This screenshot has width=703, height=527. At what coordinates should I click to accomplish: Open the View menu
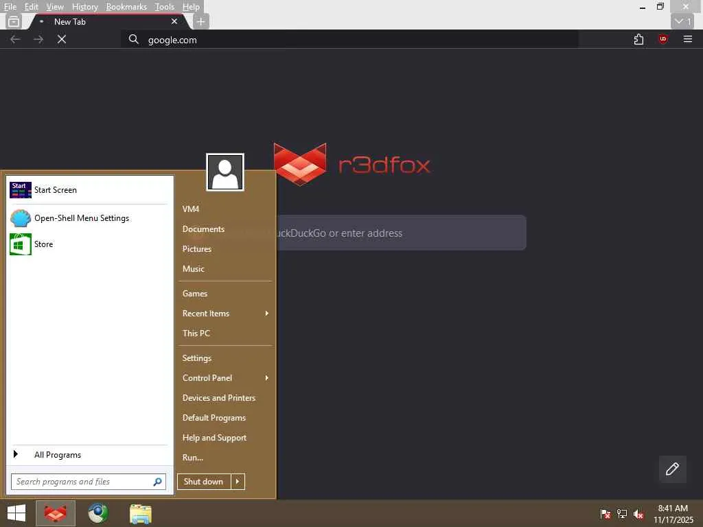[55, 7]
